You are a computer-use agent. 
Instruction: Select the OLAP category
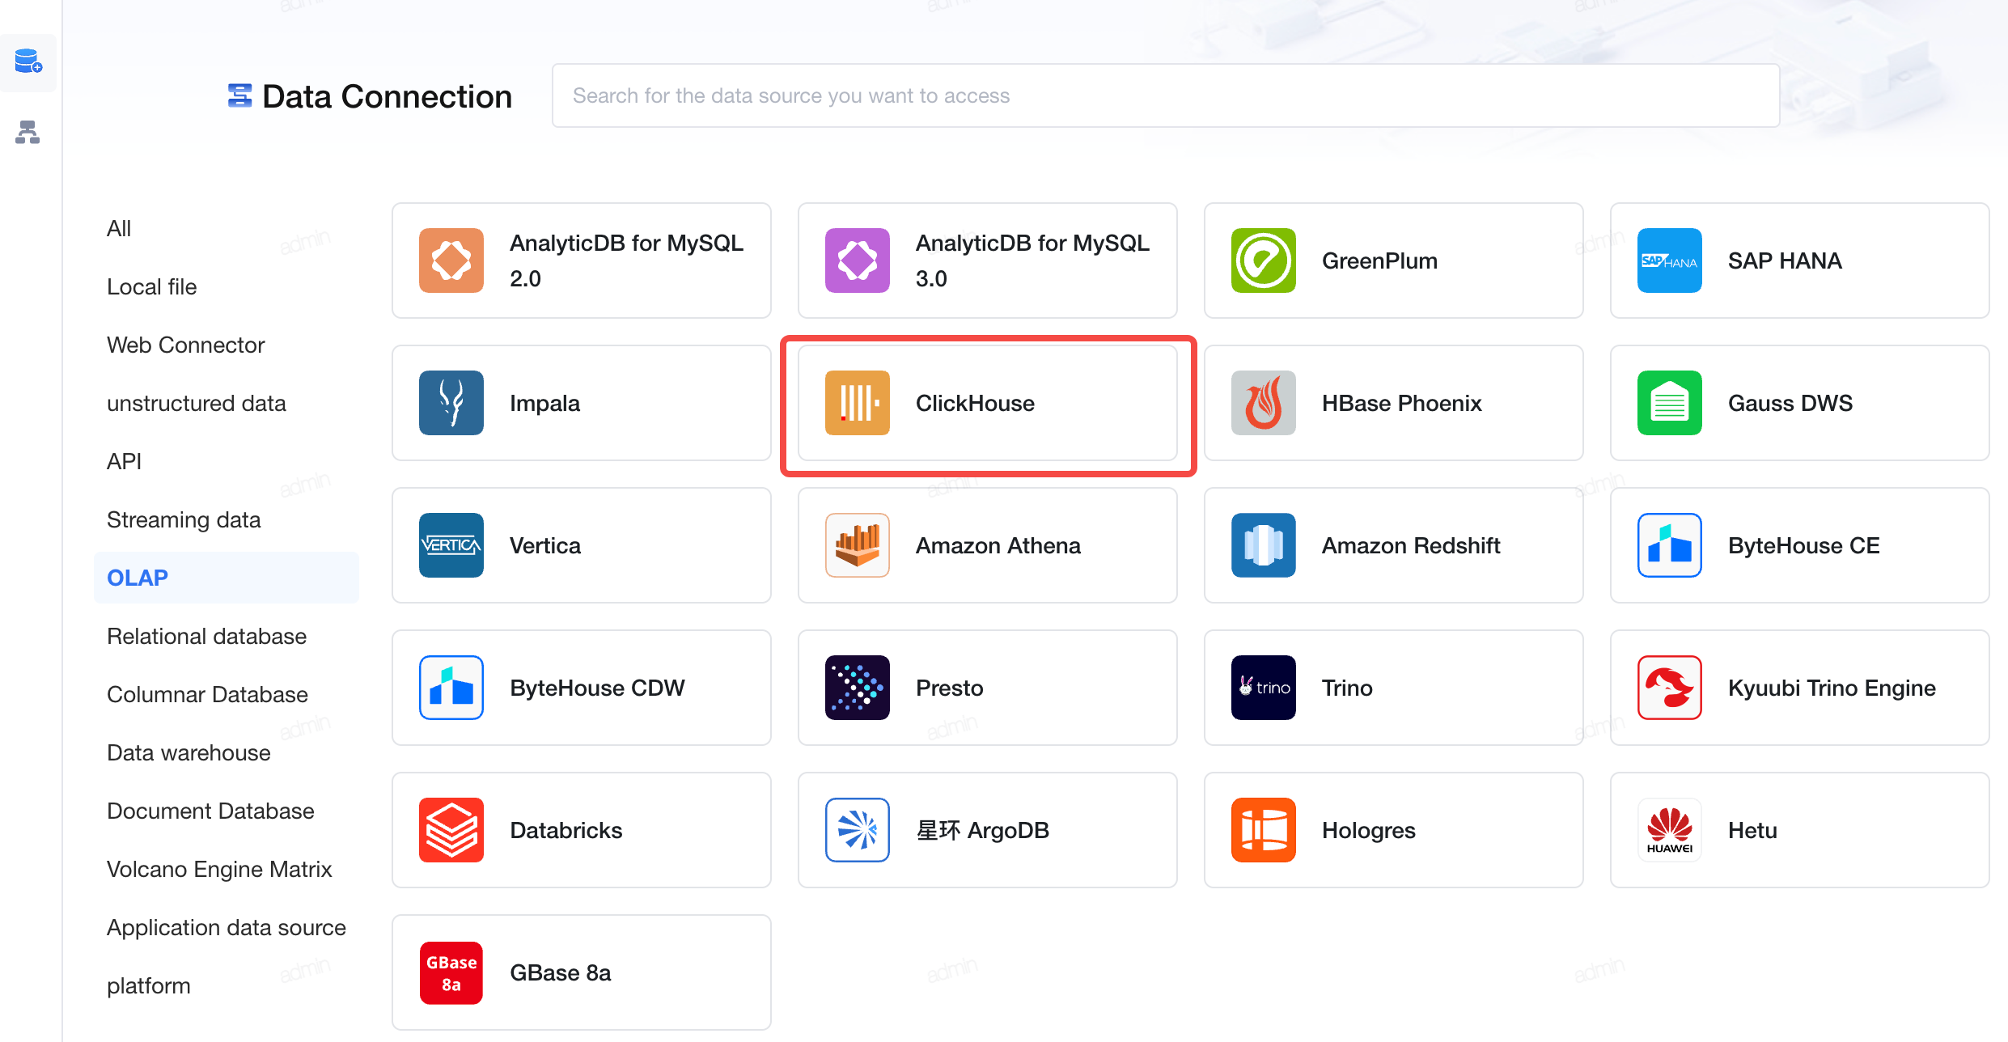click(226, 578)
